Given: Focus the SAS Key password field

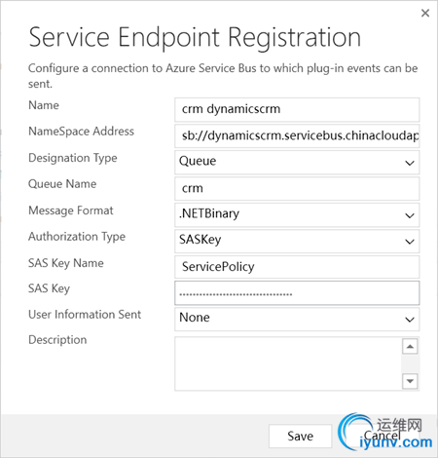Looking at the screenshot, I should (x=297, y=293).
